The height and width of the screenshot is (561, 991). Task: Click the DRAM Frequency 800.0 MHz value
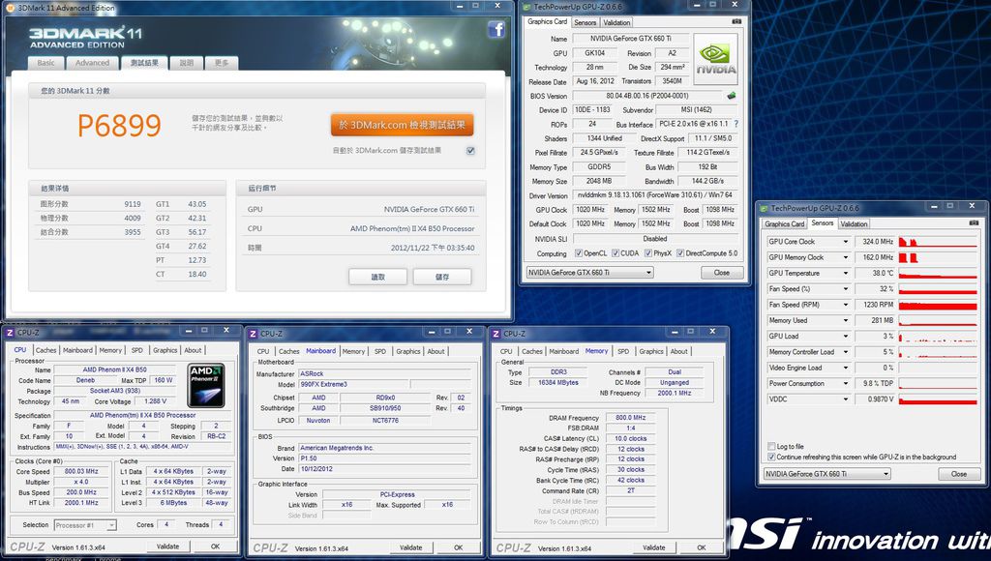pos(630,418)
